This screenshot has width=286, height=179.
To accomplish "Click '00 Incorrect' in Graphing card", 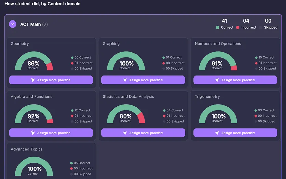I will [175, 63].
